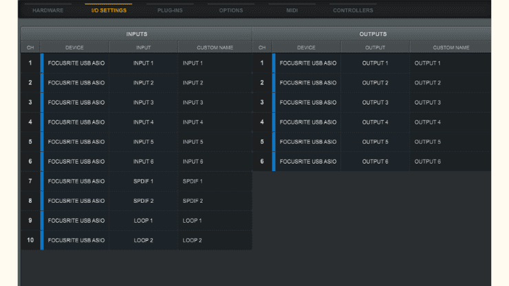
Task: Click inputs DEVICE column header
Action: [x=74, y=47]
